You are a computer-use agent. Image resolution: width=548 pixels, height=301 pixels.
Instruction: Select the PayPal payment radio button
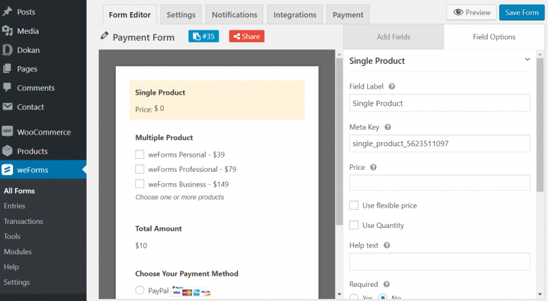click(x=139, y=290)
